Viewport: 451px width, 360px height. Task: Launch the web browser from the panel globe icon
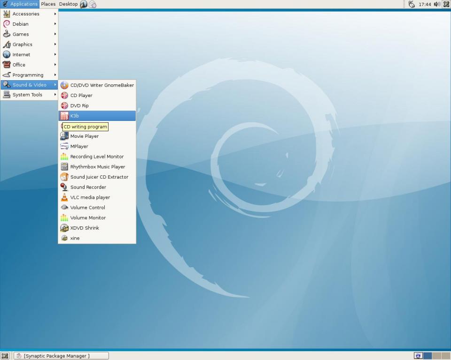point(84,4)
